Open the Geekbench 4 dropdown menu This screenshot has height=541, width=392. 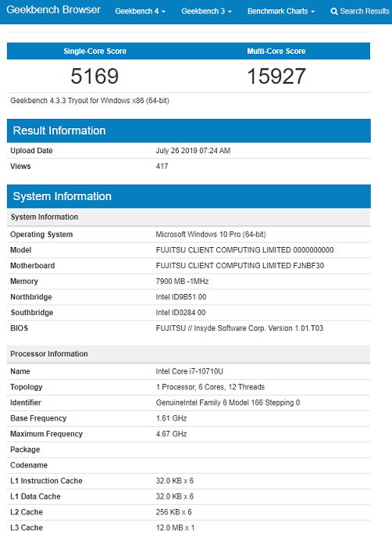coord(141,12)
